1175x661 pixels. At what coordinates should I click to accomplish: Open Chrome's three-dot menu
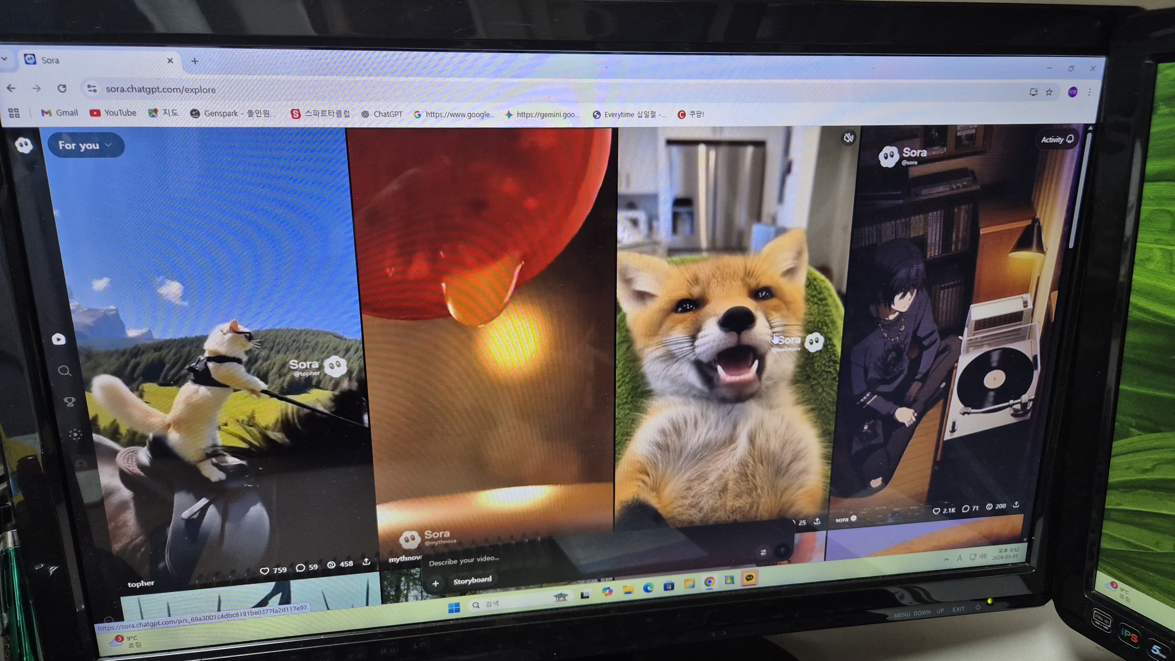(x=1089, y=92)
